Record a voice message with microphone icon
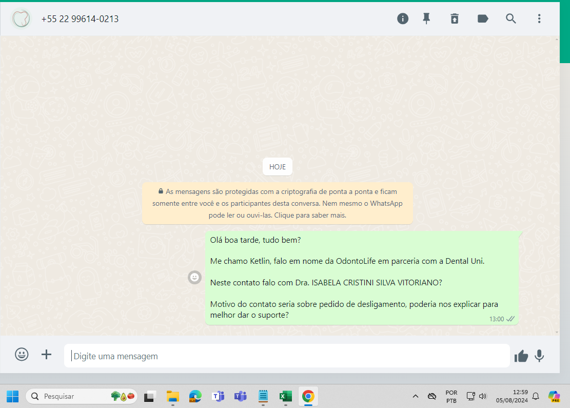 (539, 356)
